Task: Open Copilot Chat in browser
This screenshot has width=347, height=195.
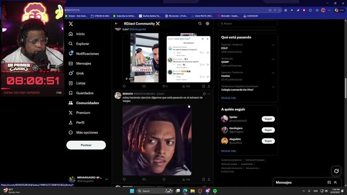Action: [x=339, y=10]
